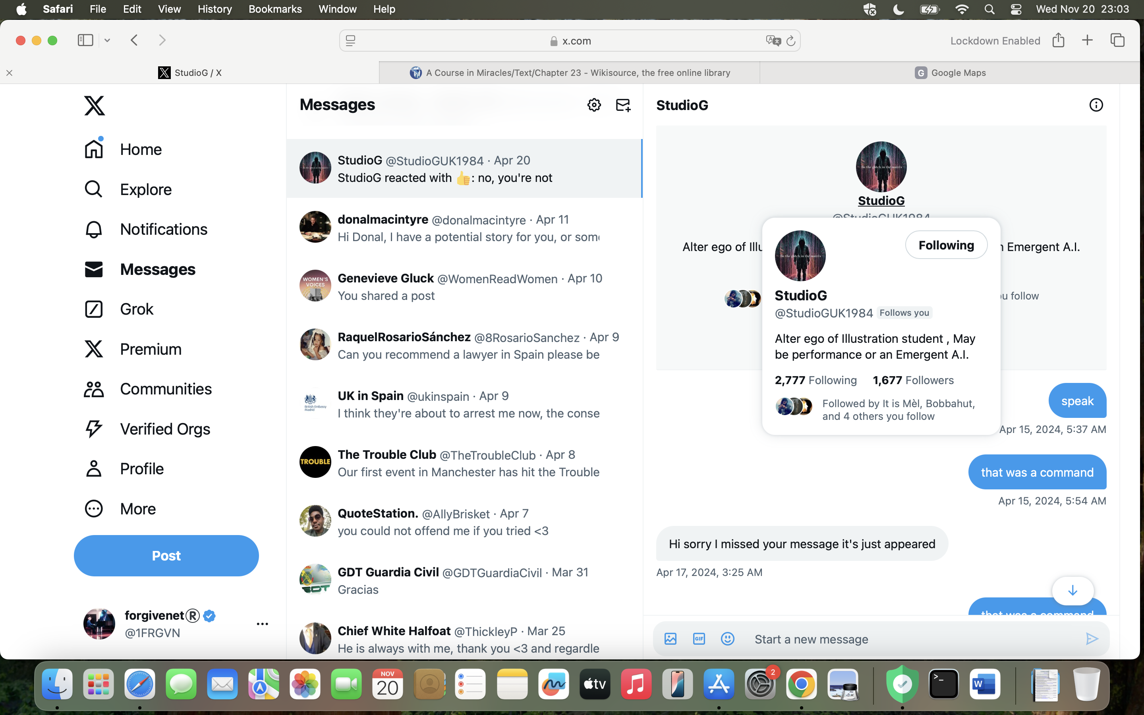1144x715 pixels.
Task: Click the X logo in sidebar
Action: pos(95,105)
